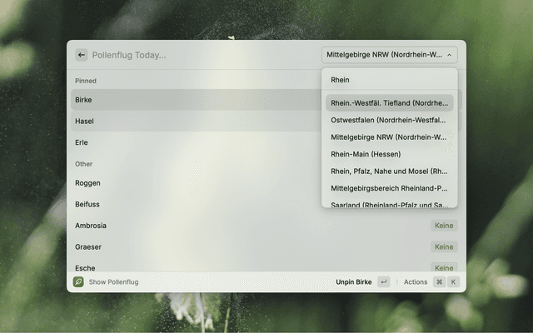Select Rhein, Pfalz, Nahe und Mosel option
533x333 pixels.
point(389,171)
